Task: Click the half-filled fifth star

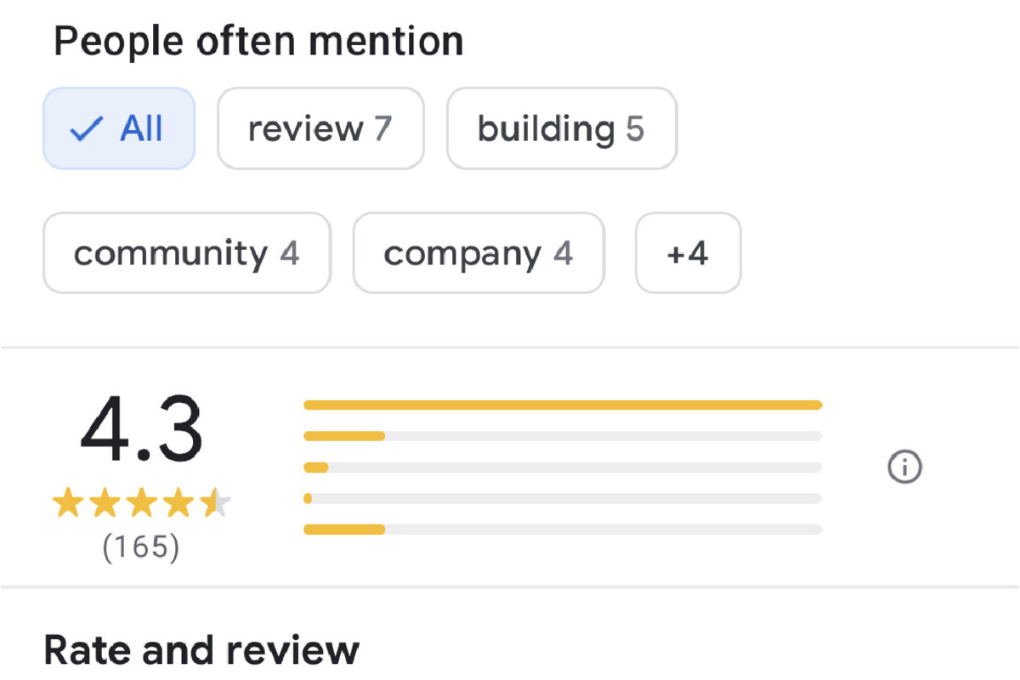Action: click(x=215, y=503)
